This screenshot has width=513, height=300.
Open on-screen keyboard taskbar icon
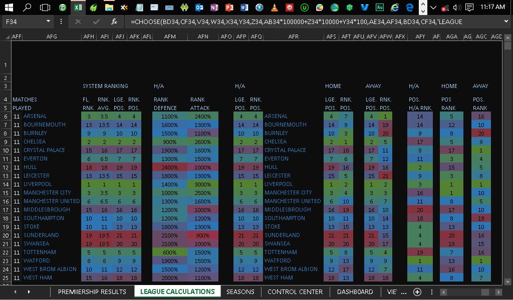[169, 7]
